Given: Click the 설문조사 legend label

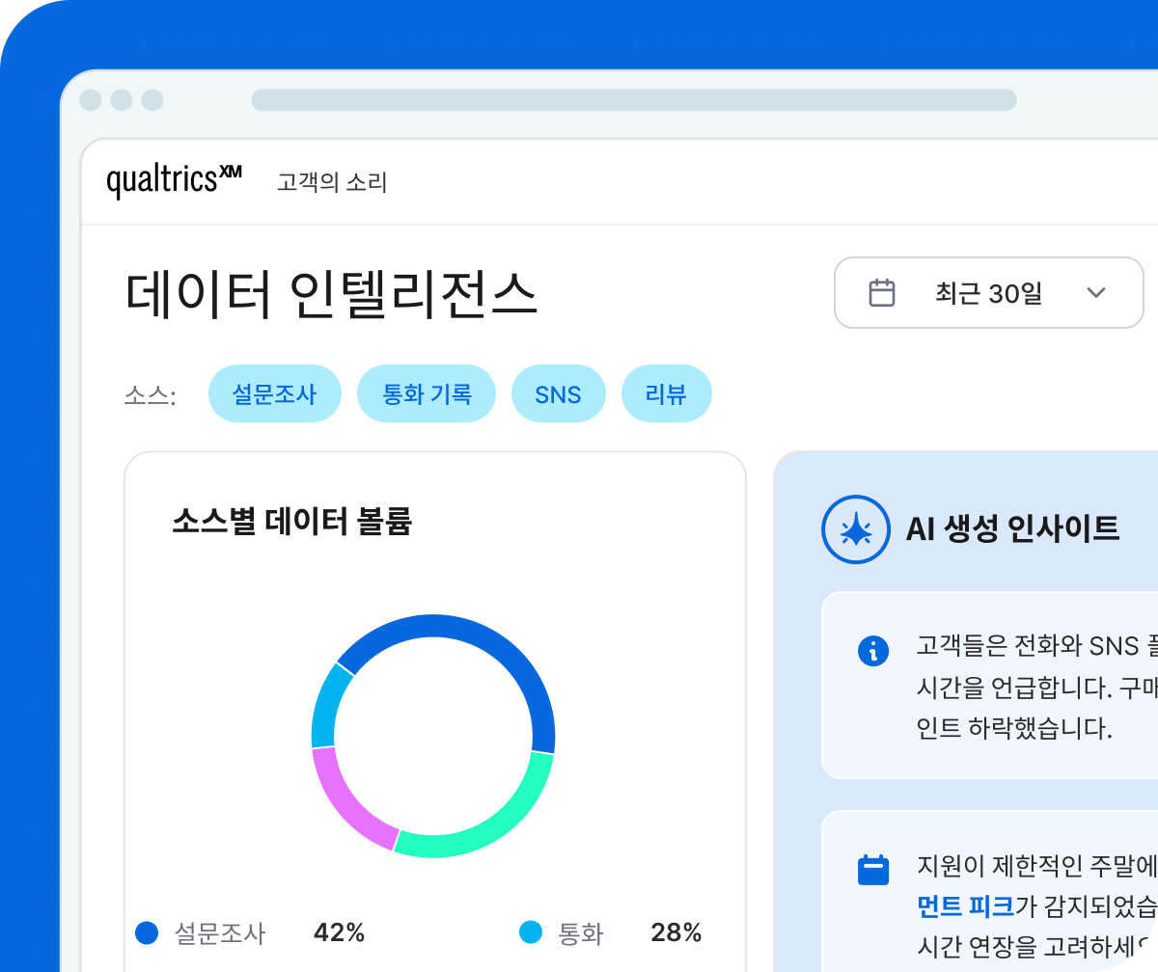Looking at the screenshot, I should tap(220, 932).
